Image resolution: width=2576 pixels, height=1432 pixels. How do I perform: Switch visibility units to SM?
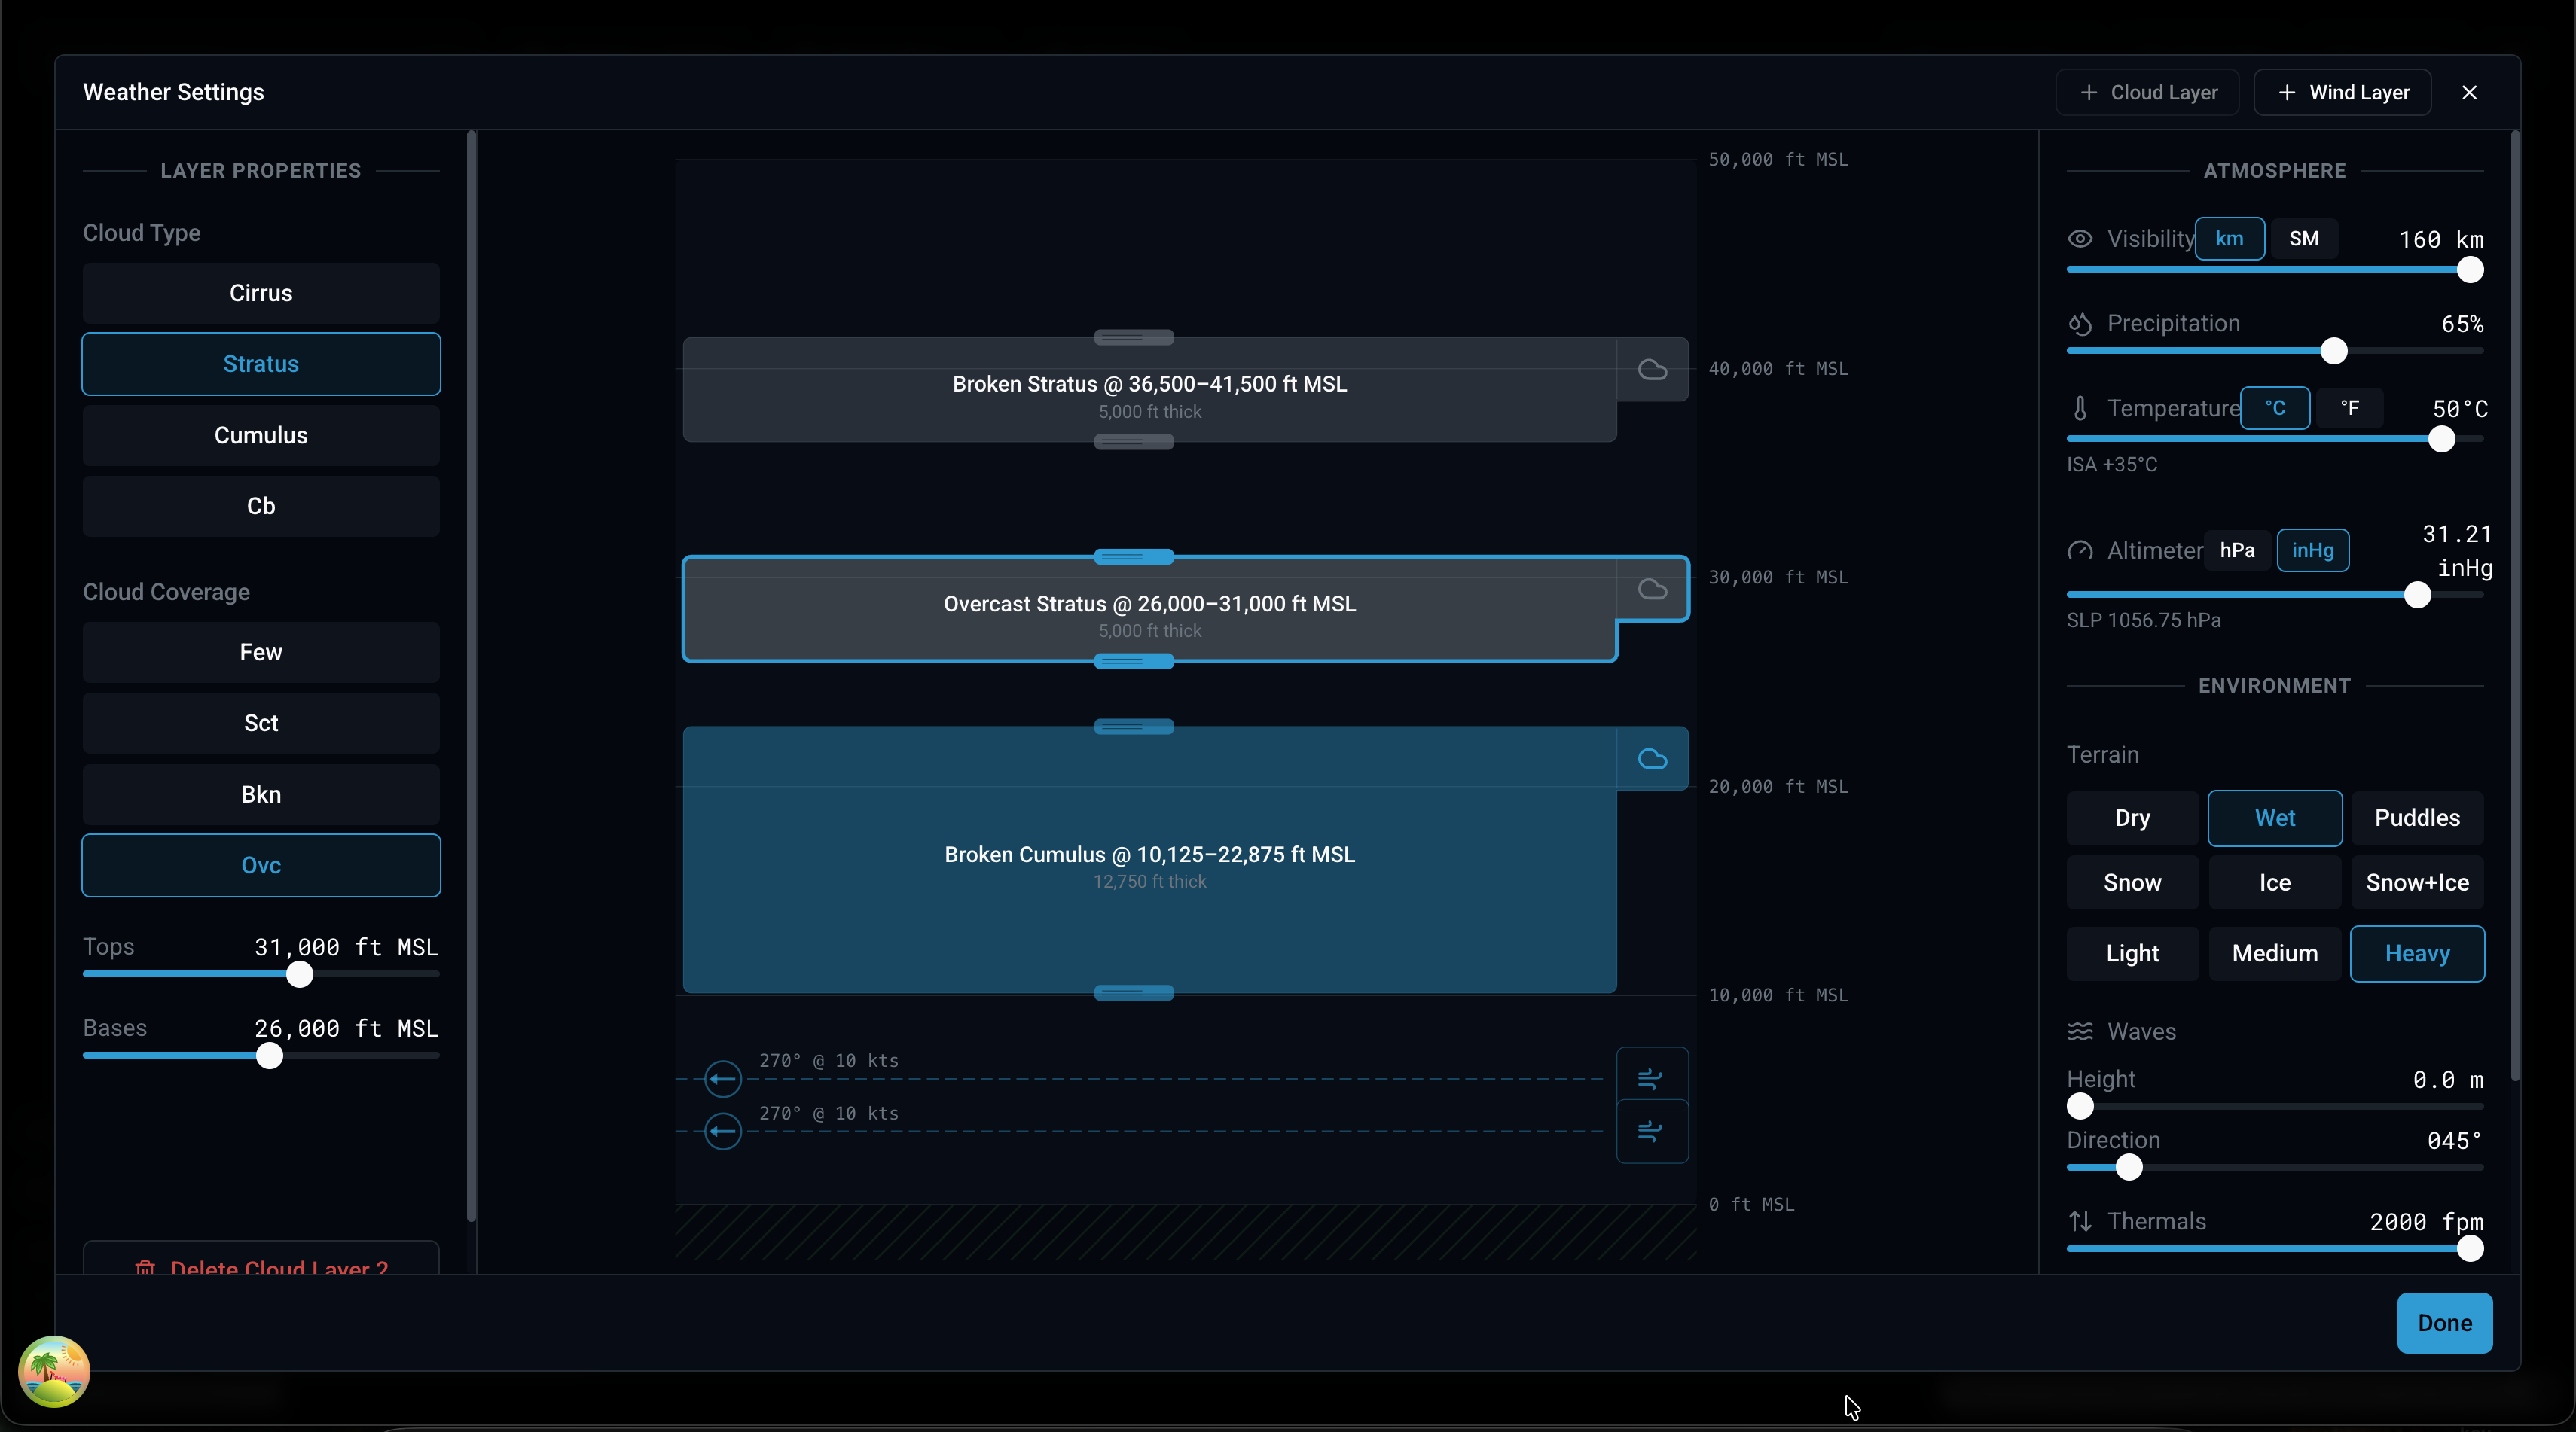[x=2303, y=239]
